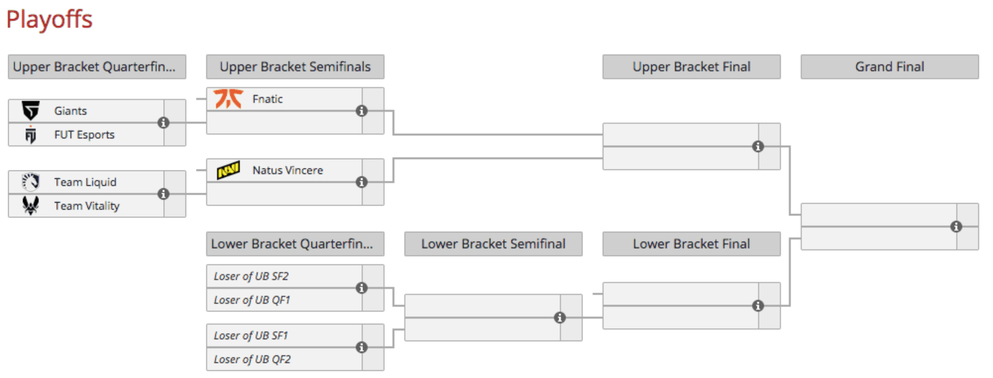This screenshot has width=993, height=378.
Task: Click info icon for Loser of UB SF2 match
Action: click(x=361, y=288)
